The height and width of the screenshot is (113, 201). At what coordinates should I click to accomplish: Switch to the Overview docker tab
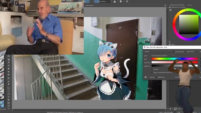(x=190, y=5)
